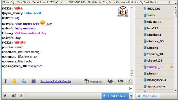This screenshot has width=178, height=100.
Task: Click the raised hand icon beside agnes_marie
Action: tap(145, 86)
